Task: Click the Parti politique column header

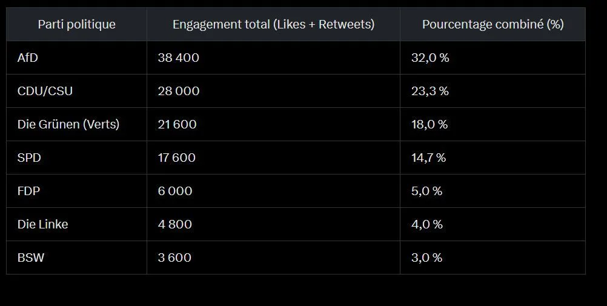Action: coord(77,24)
